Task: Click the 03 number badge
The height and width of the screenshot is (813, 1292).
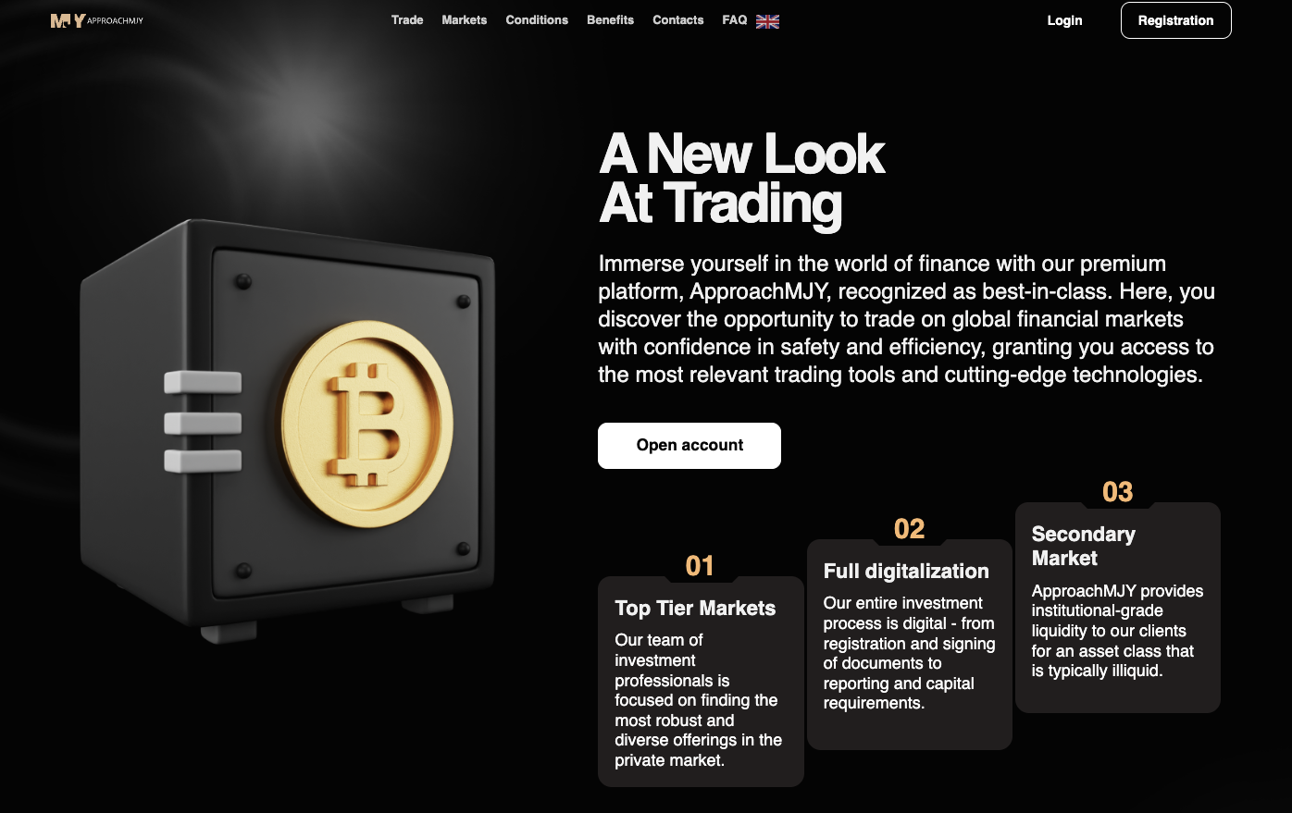Action: coord(1118,492)
